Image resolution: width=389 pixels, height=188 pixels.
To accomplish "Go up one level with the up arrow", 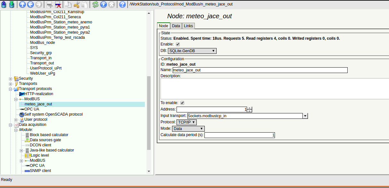I will tap(22, 4).
